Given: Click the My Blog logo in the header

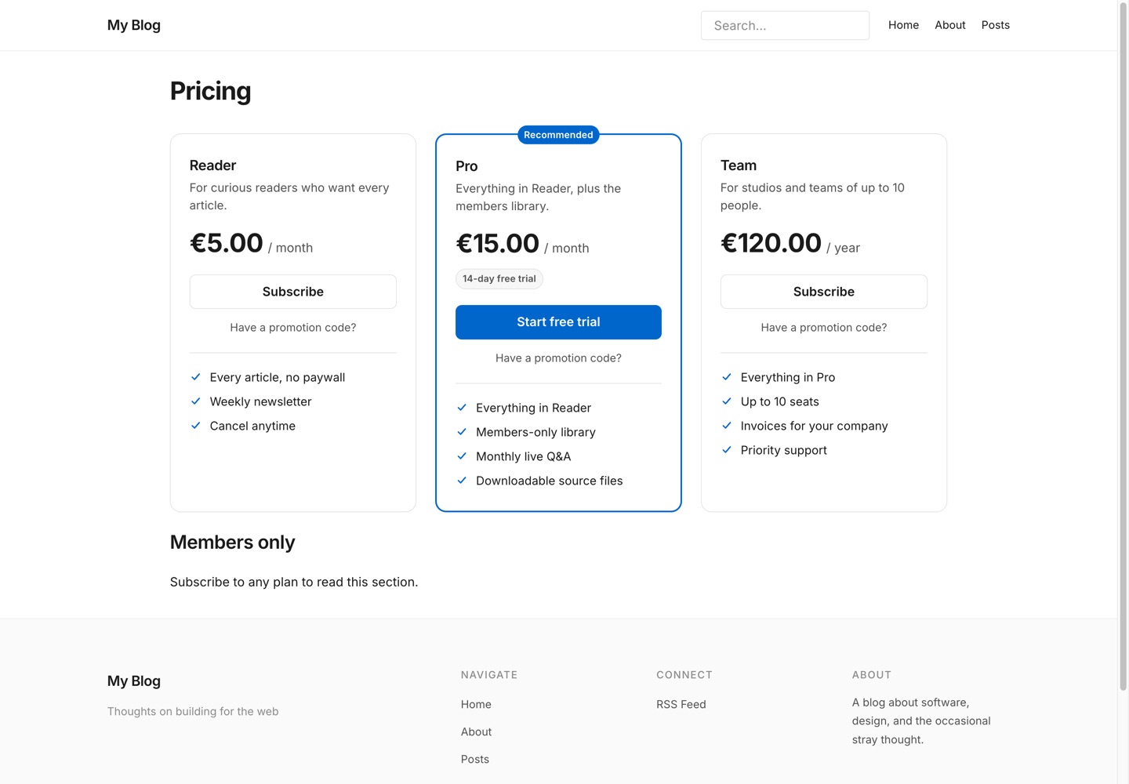Looking at the screenshot, I should (x=134, y=25).
